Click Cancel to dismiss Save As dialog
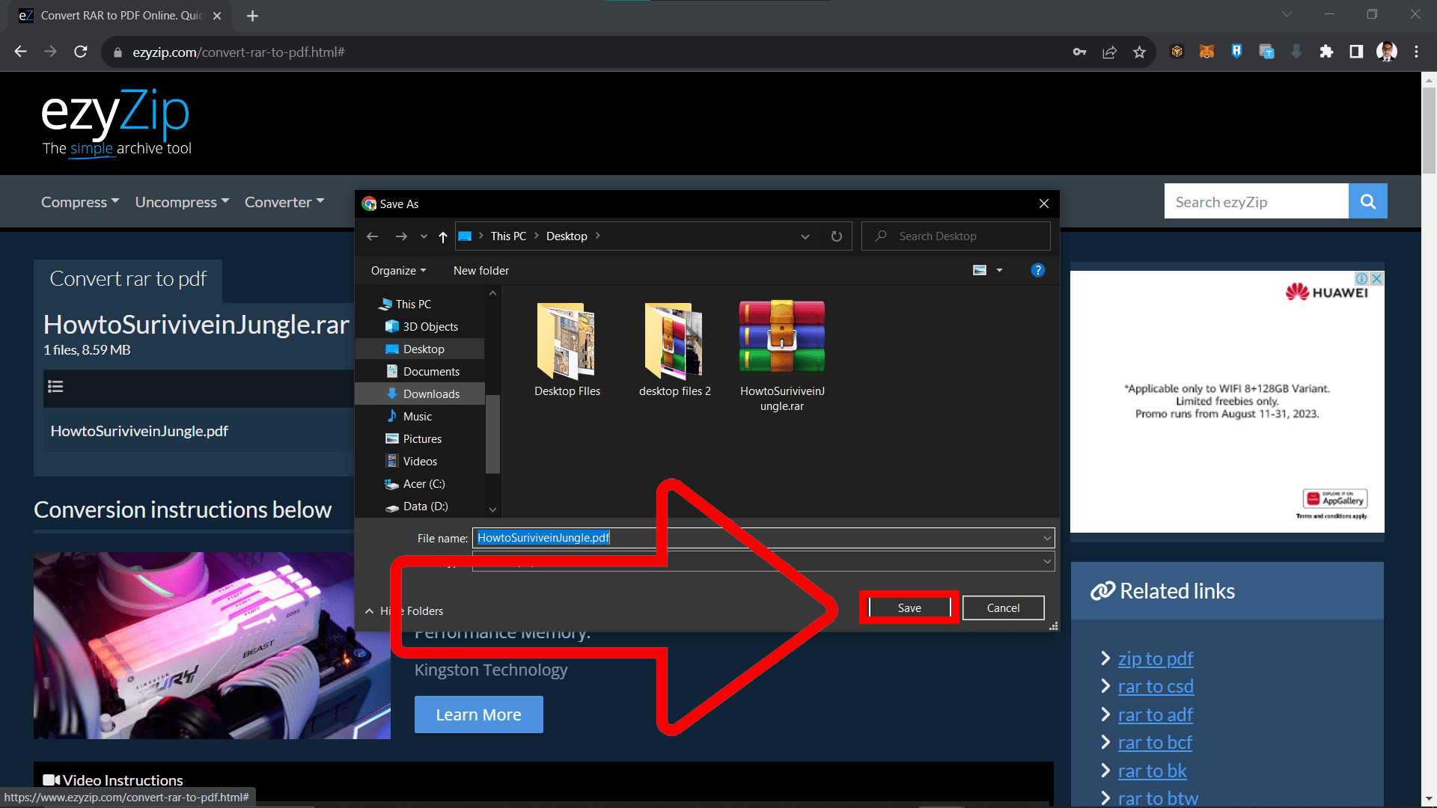 [x=1004, y=607]
